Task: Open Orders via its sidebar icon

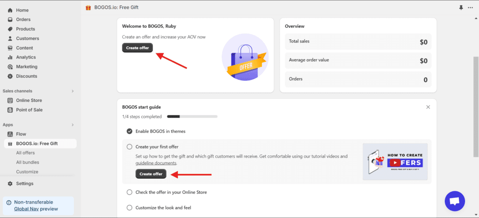Action: tap(10, 20)
